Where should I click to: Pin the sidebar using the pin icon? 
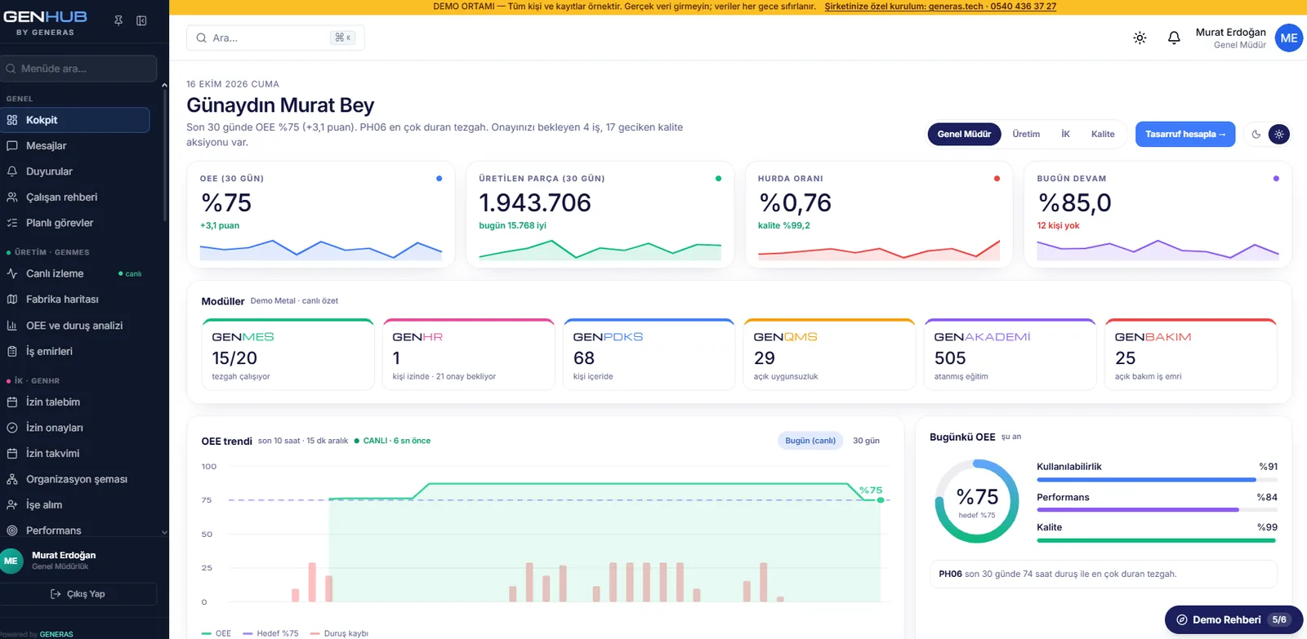tap(118, 20)
